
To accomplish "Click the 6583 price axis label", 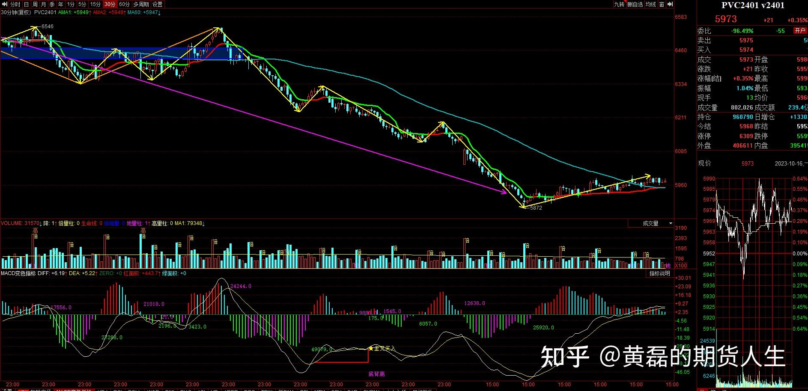I will click(x=681, y=18).
